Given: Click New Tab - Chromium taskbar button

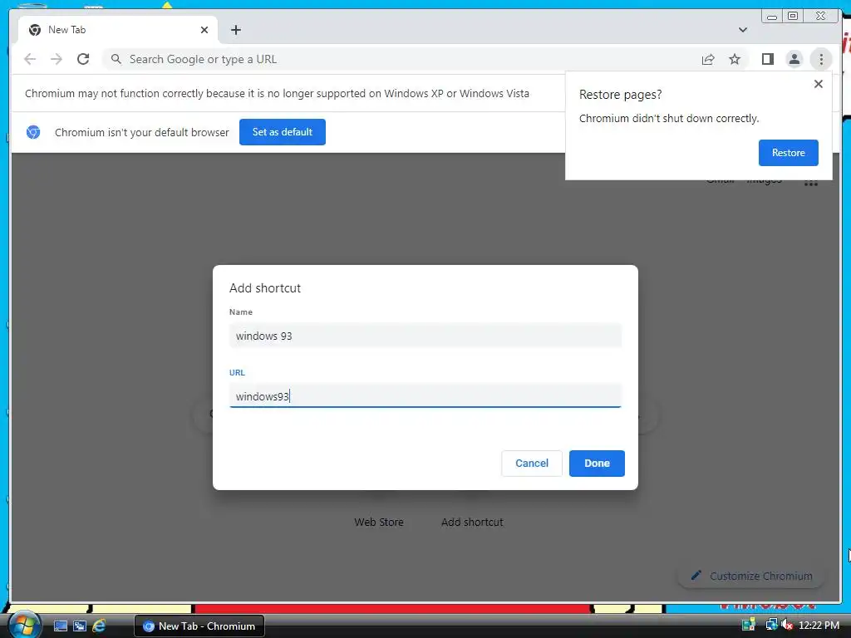Looking at the screenshot, I should click(x=199, y=626).
